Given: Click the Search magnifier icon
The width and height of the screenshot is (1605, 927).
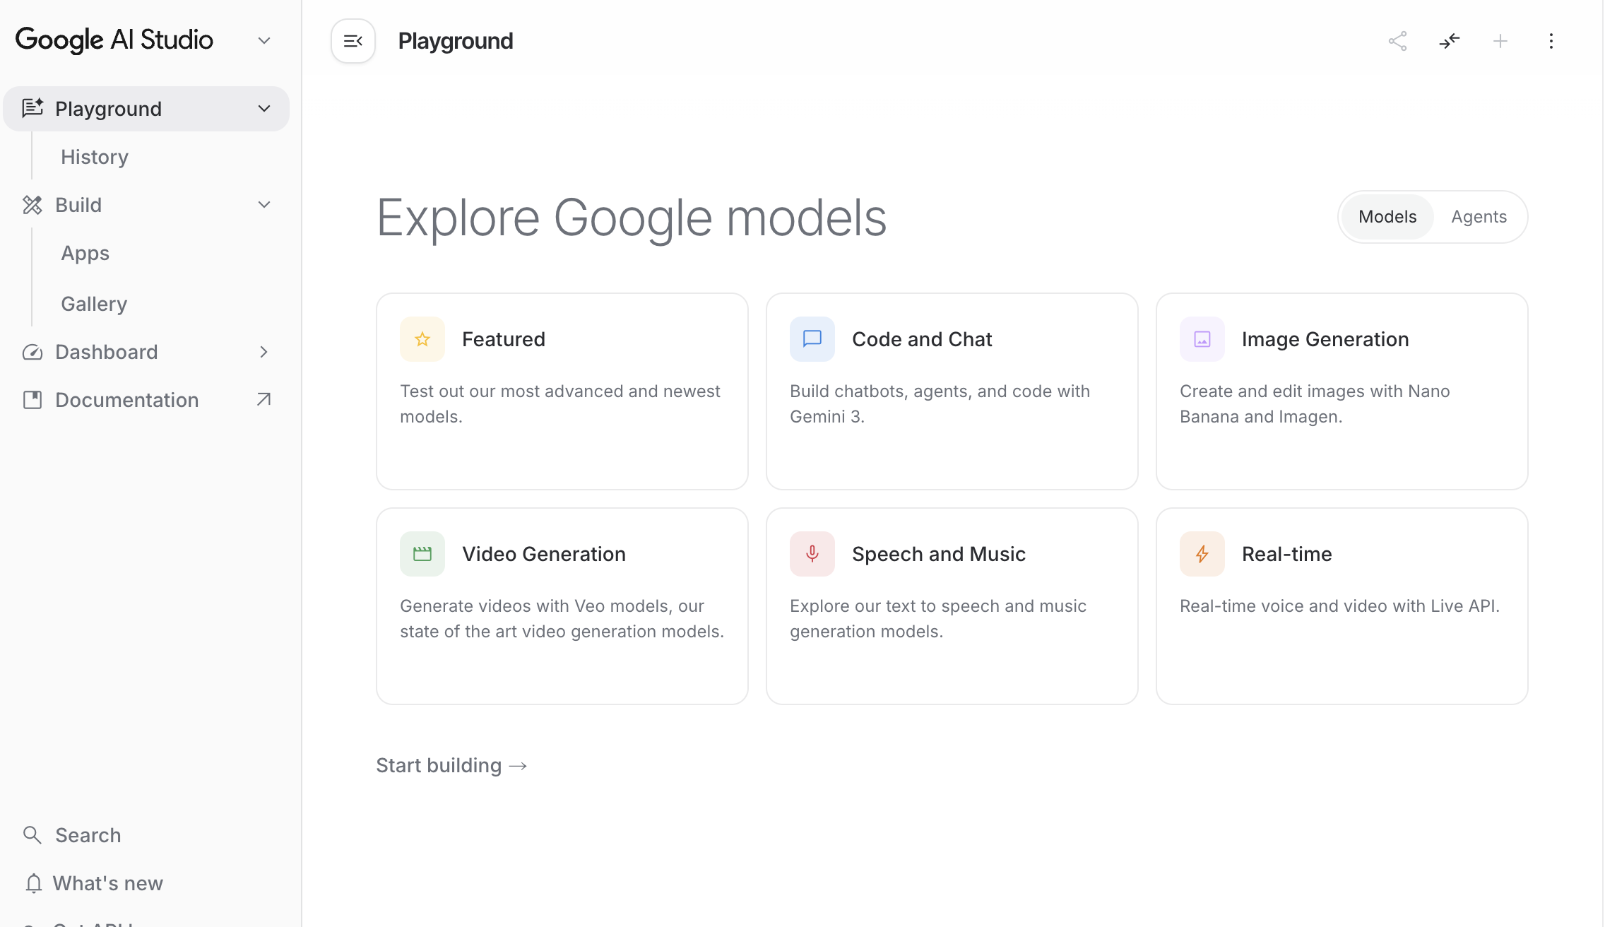Looking at the screenshot, I should point(32,835).
